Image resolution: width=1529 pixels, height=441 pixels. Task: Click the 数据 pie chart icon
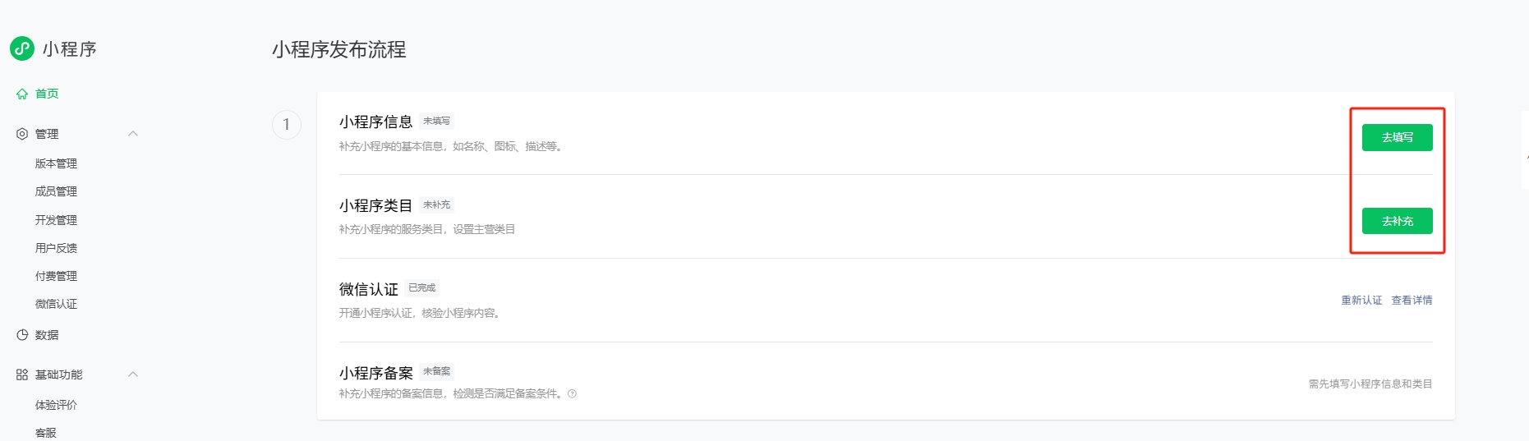[x=22, y=335]
